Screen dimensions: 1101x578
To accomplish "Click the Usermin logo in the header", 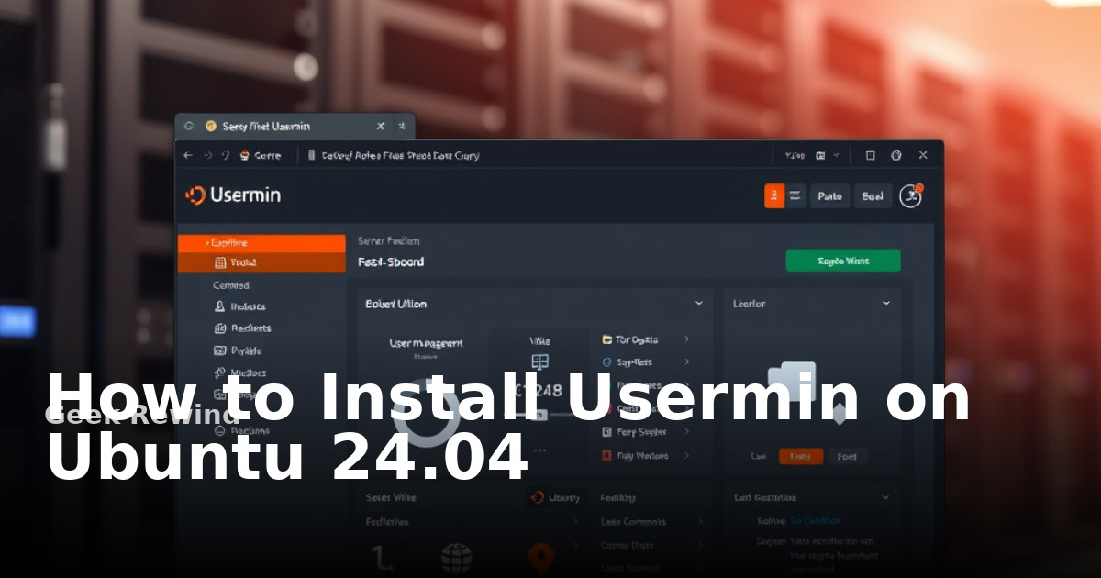I will click(233, 195).
